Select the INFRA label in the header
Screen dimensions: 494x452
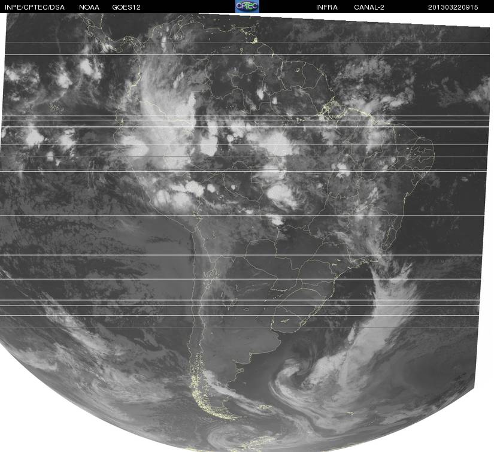(327, 7)
